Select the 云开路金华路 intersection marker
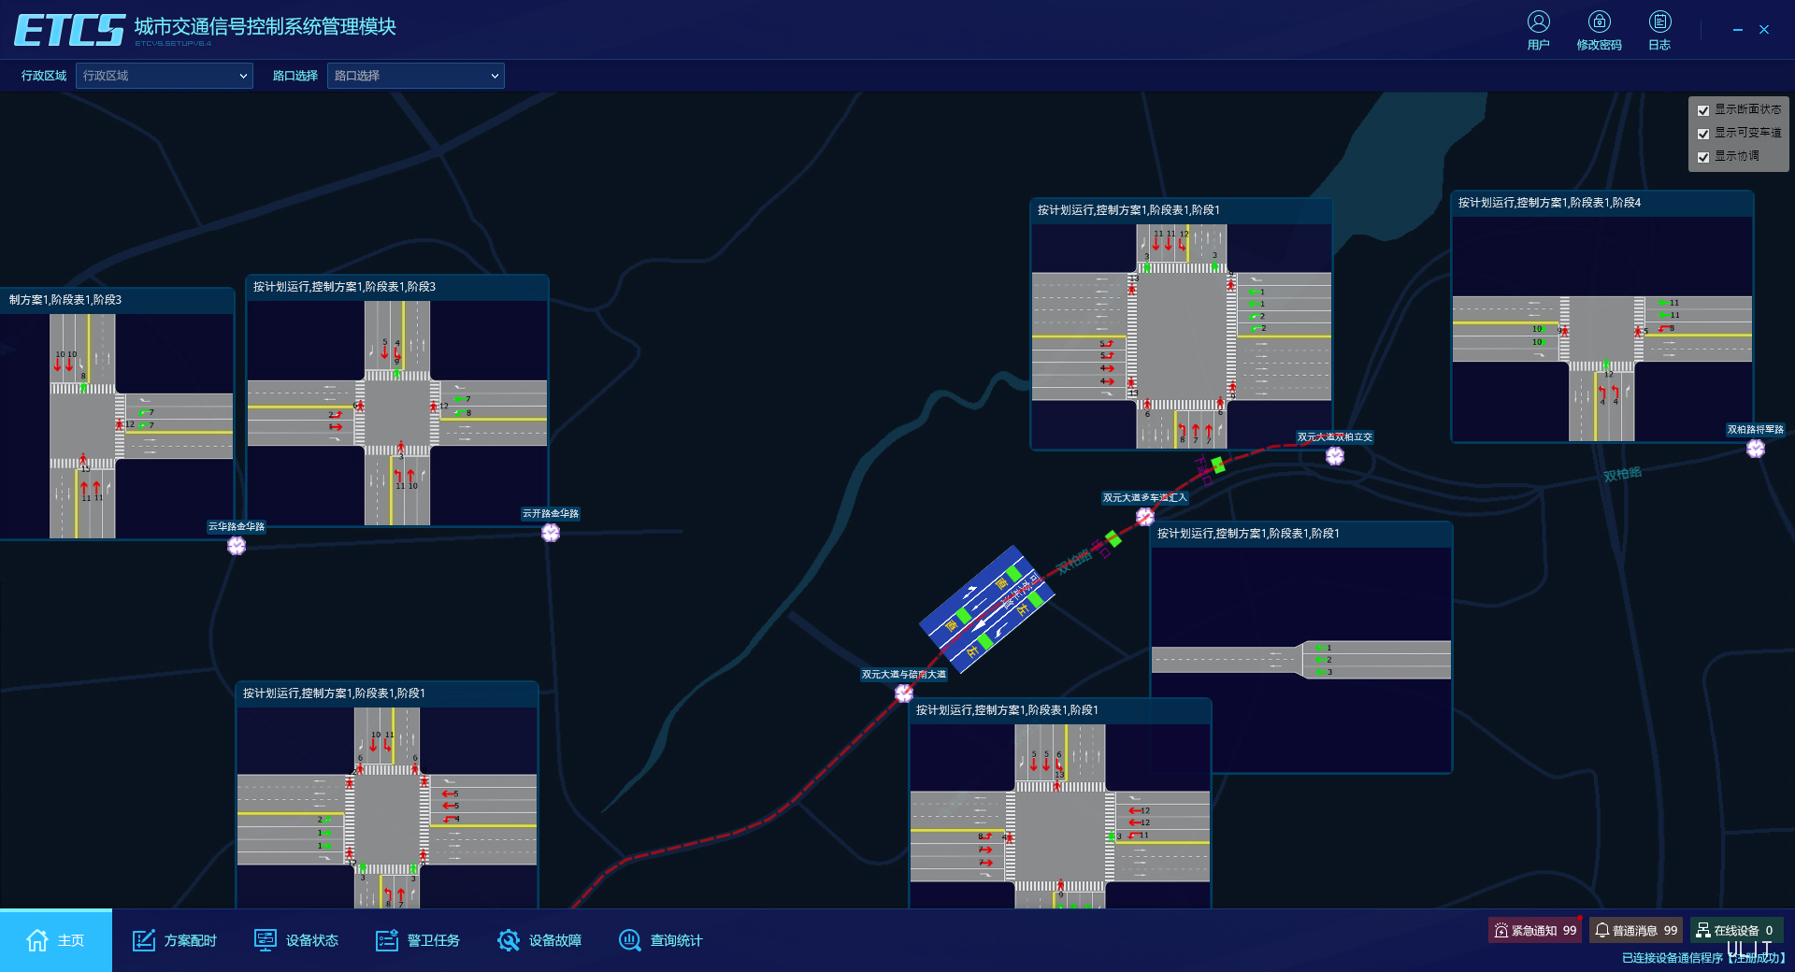The width and height of the screenshot is (1795, 972). [x=551, y=533]
